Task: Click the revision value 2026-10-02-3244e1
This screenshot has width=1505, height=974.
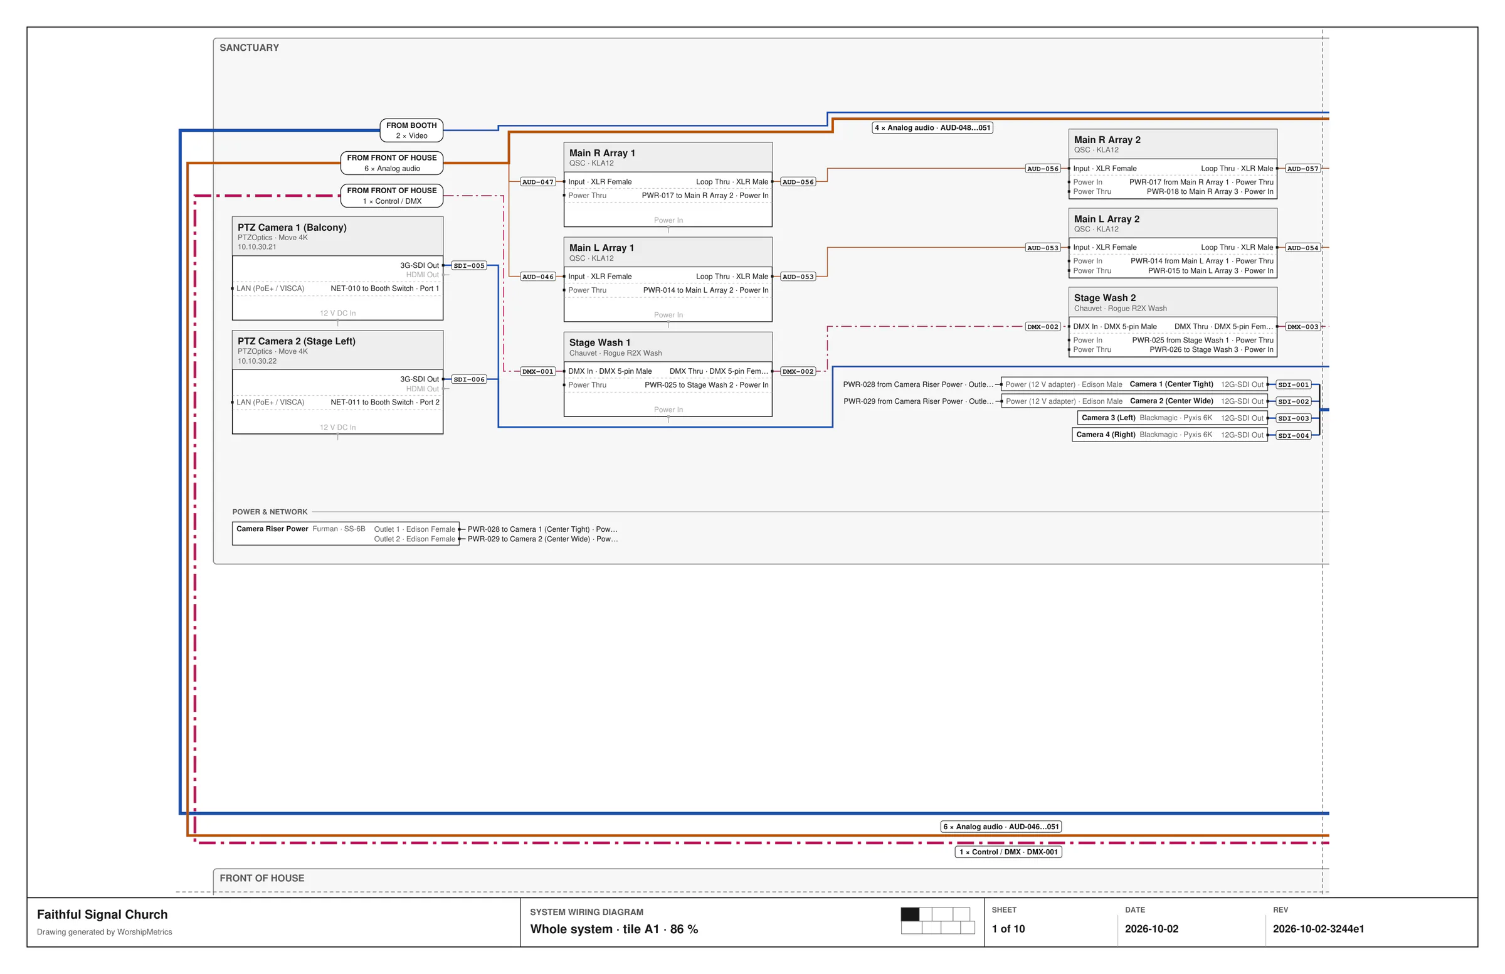Action: [1318, 929]
